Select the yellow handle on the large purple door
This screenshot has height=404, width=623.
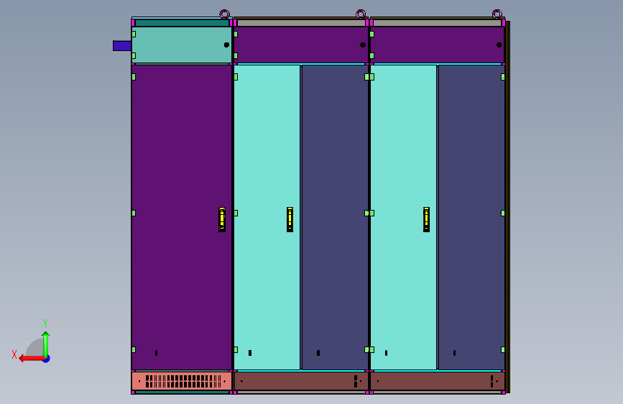click(x=222, y=219)
